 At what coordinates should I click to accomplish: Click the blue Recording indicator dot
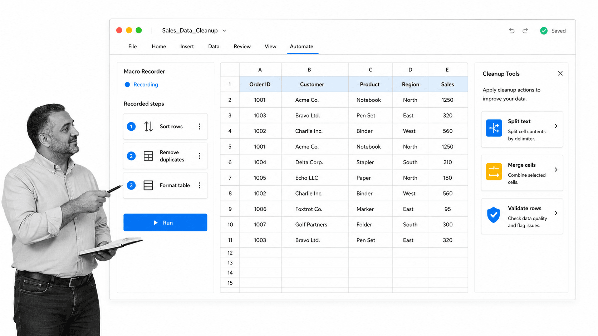127,85
